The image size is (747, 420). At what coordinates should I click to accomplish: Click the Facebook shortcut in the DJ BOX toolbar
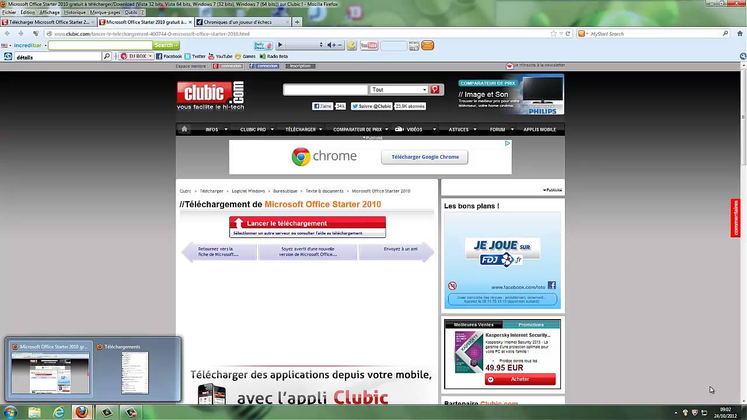(x=169, y=57)
